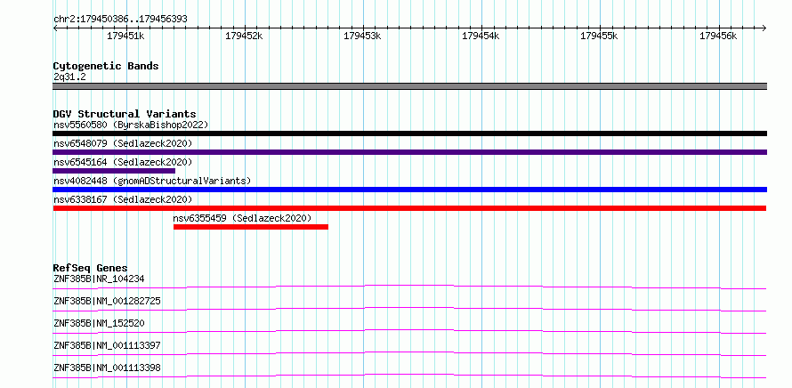Select the magenta intron line for NM_001282725
Screen dimensions: 792x388
click(409, 309)
